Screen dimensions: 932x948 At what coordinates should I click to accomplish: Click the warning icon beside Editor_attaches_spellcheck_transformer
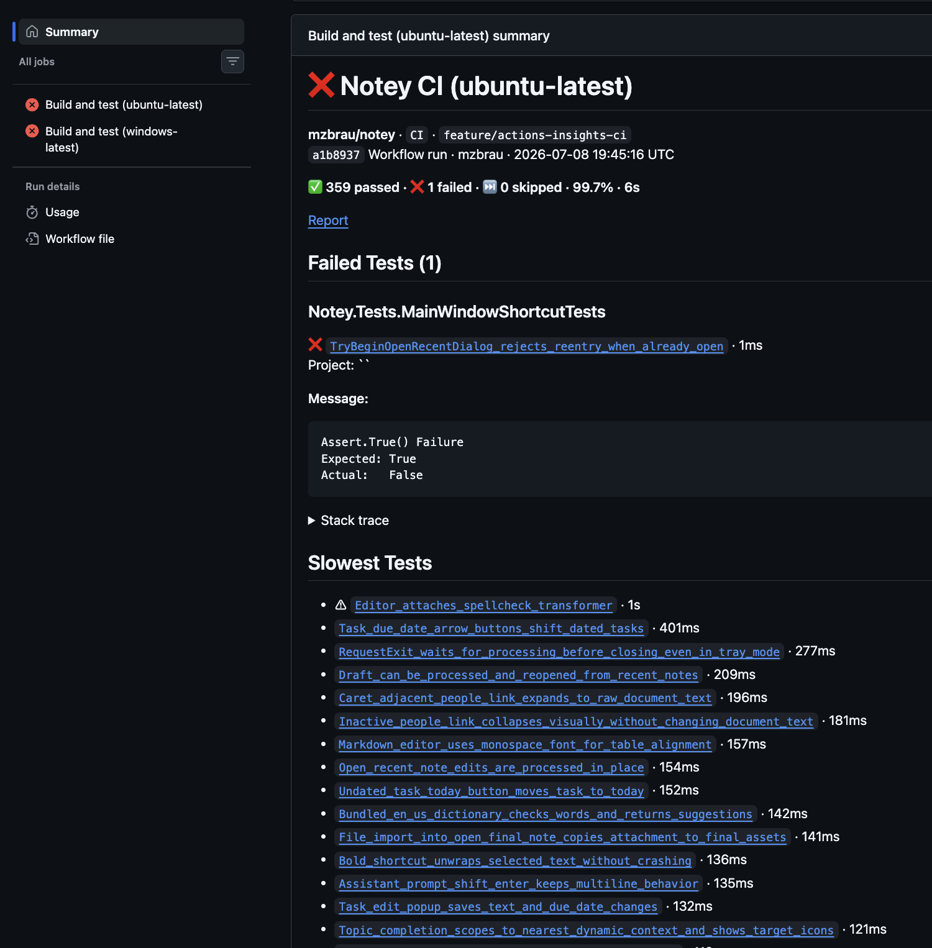(x=341, y=605)
